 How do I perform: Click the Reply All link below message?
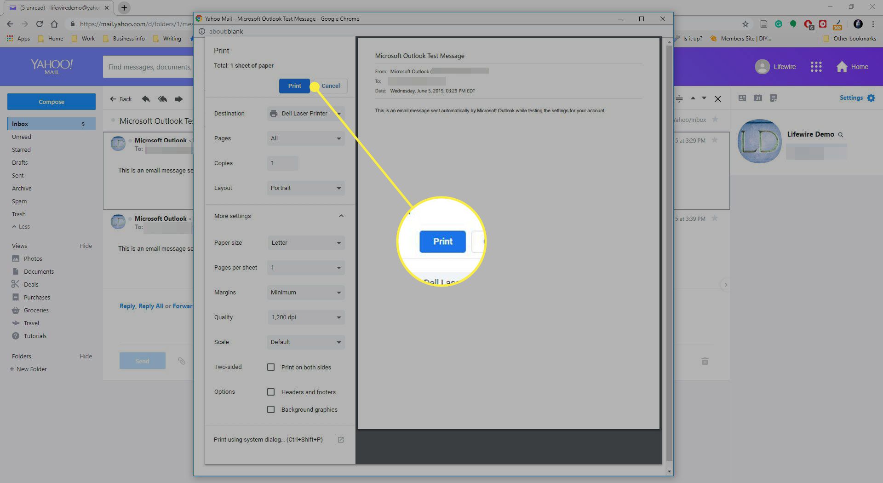click(151, 306)
